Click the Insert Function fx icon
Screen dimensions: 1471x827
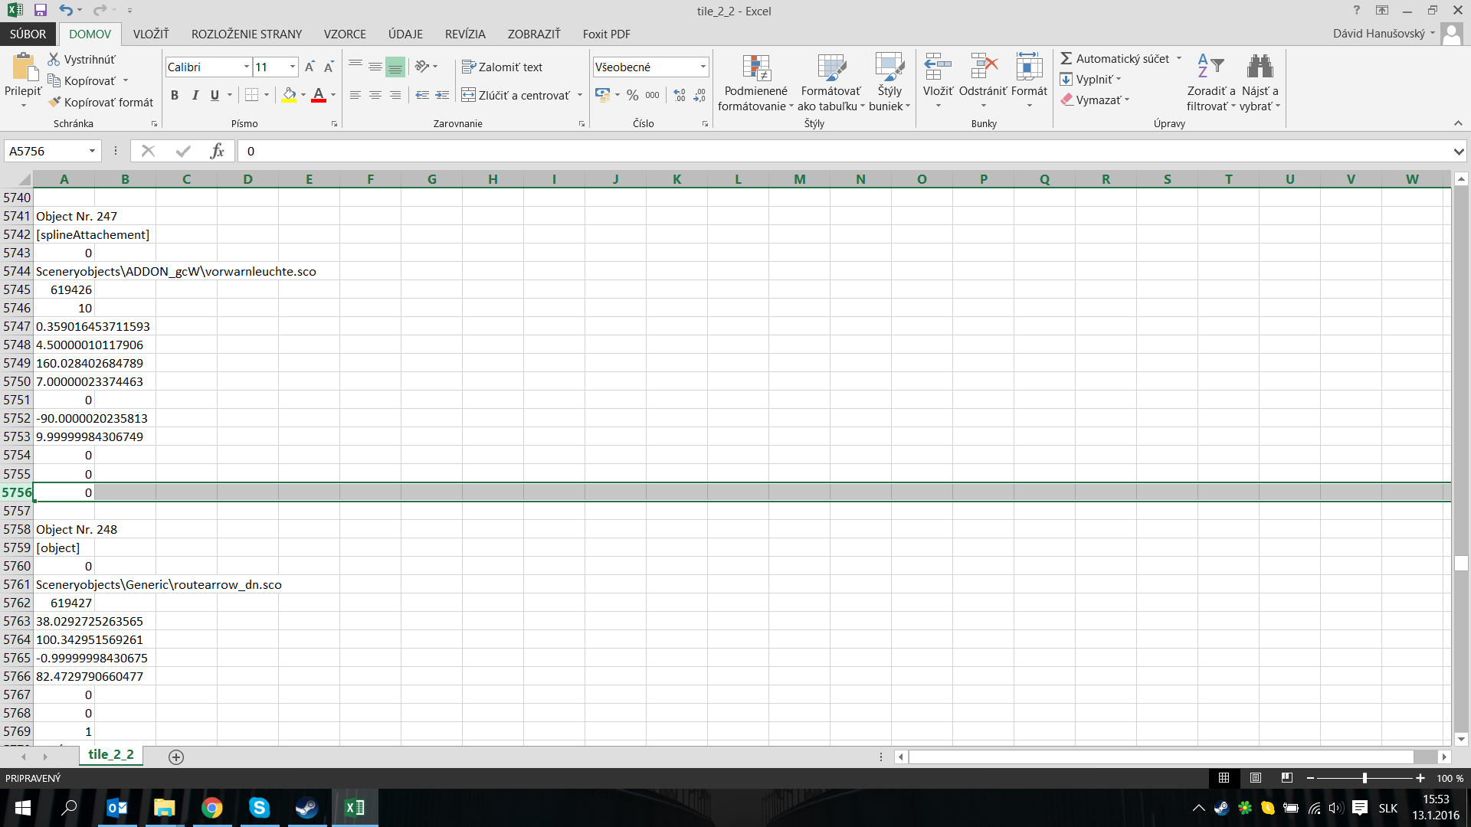[217, 151]
